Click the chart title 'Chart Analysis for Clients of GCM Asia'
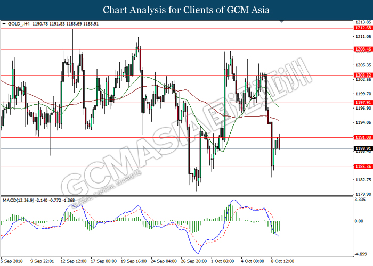This screenshot has height=266, width=373. coord(186,10)
